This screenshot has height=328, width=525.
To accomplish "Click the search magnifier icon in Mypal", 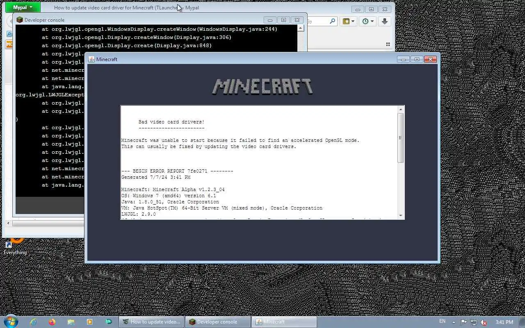I will (333, 21).
